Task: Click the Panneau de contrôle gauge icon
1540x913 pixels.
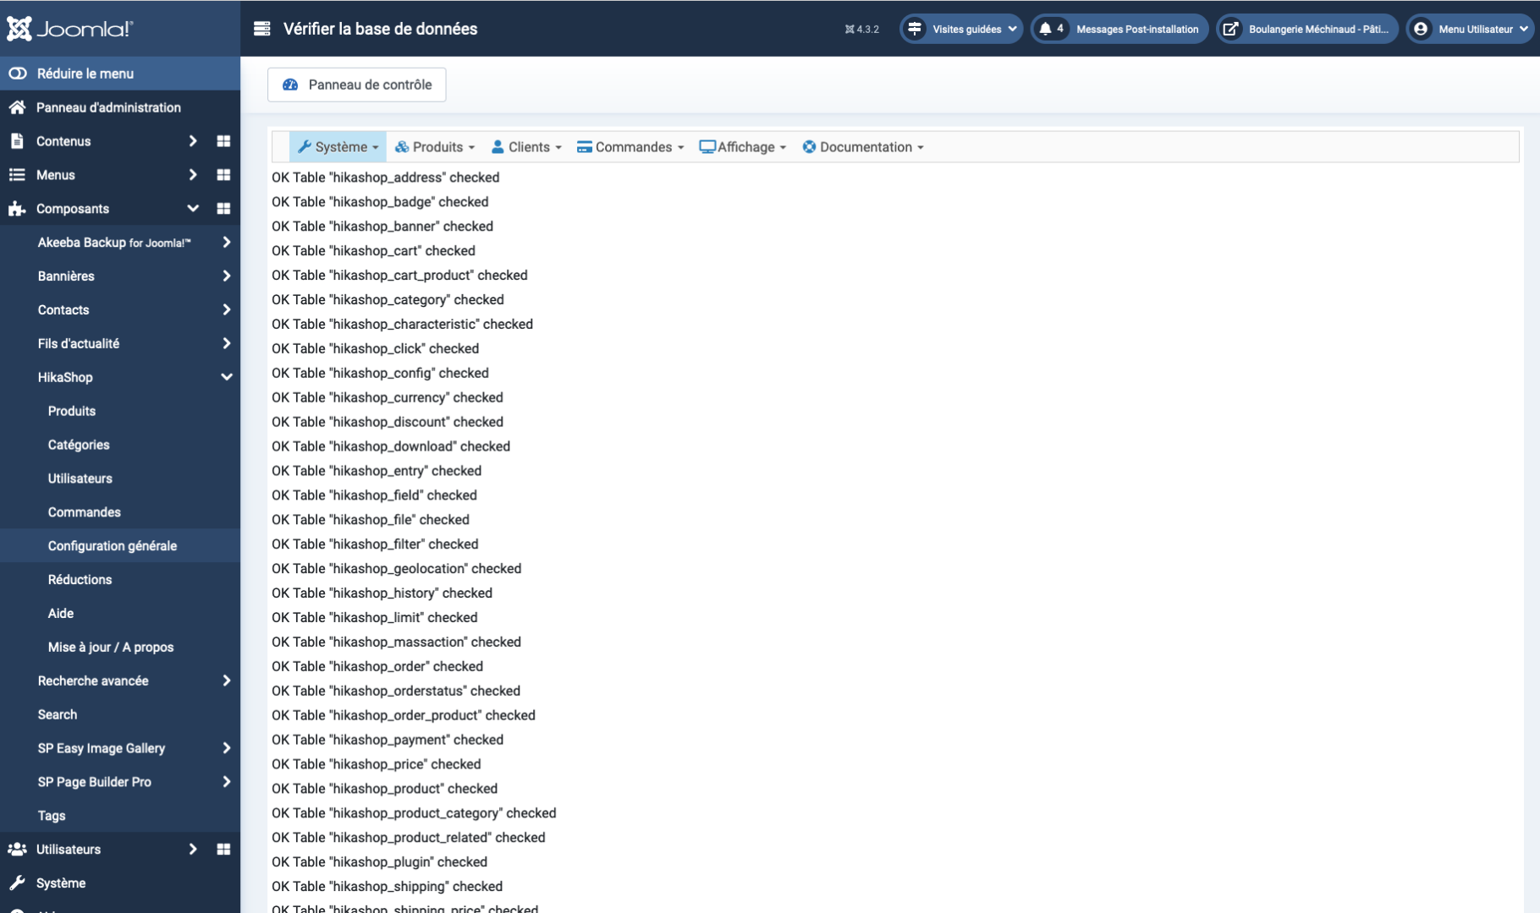Action: [x=290, y=85]
